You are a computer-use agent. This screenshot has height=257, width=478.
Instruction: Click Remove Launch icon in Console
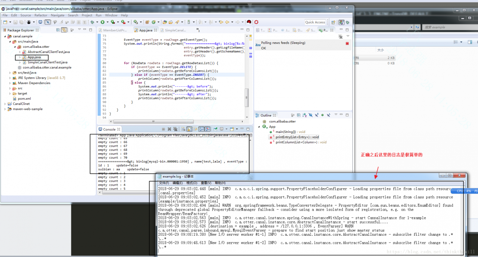click(169, 129)
